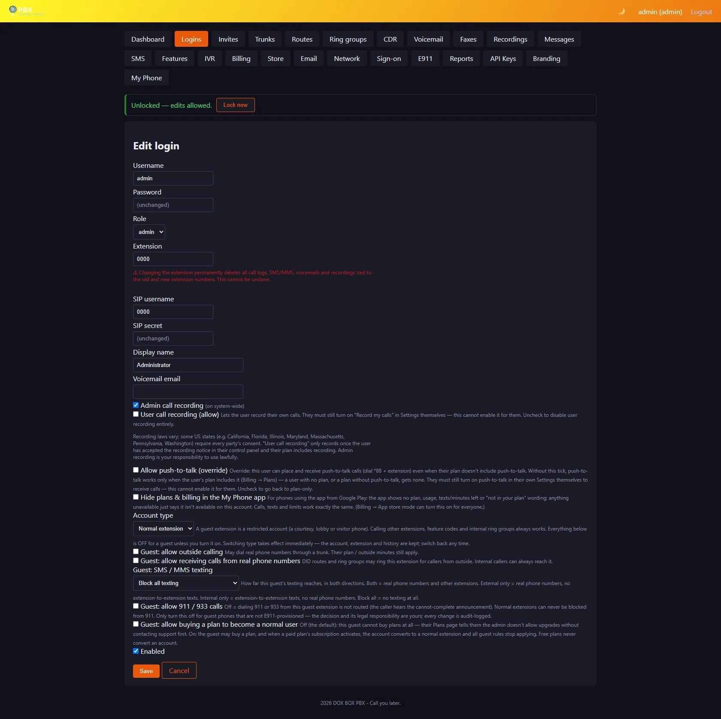This screenshot has height=719, width=721.
Task: Click the Username input field
Action: [x=173, y=178]
